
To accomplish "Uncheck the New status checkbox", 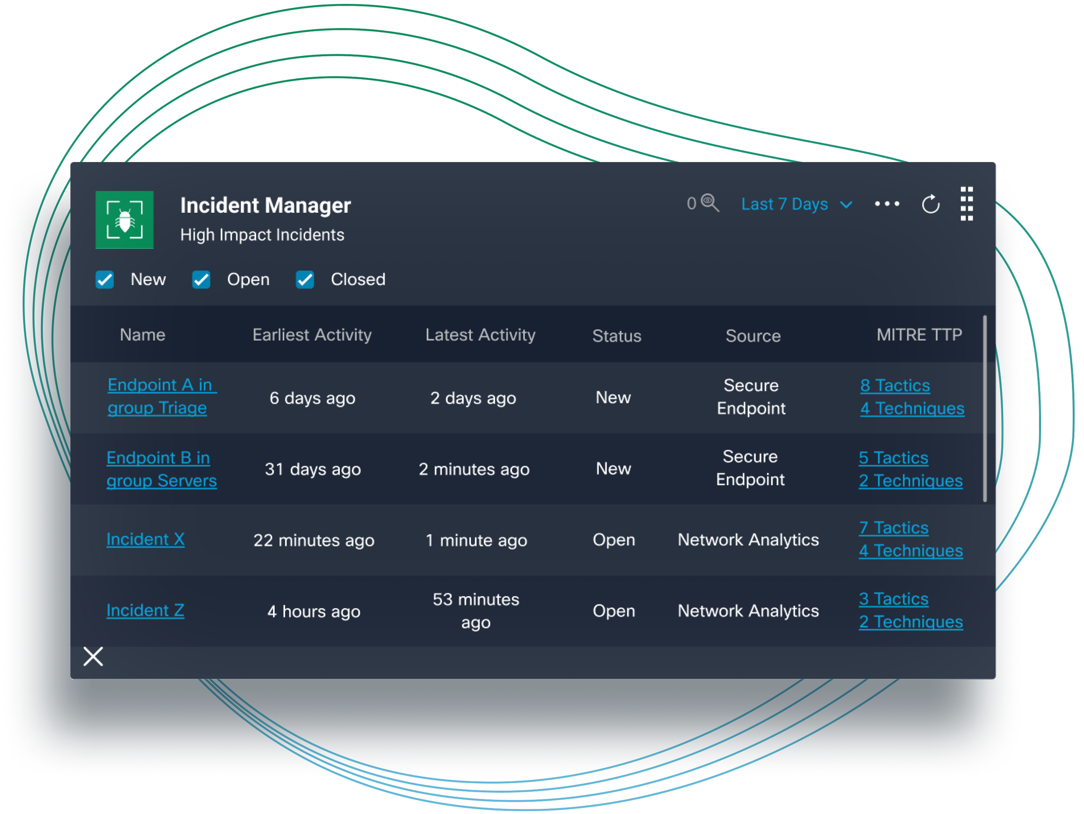I will (105, 279).
